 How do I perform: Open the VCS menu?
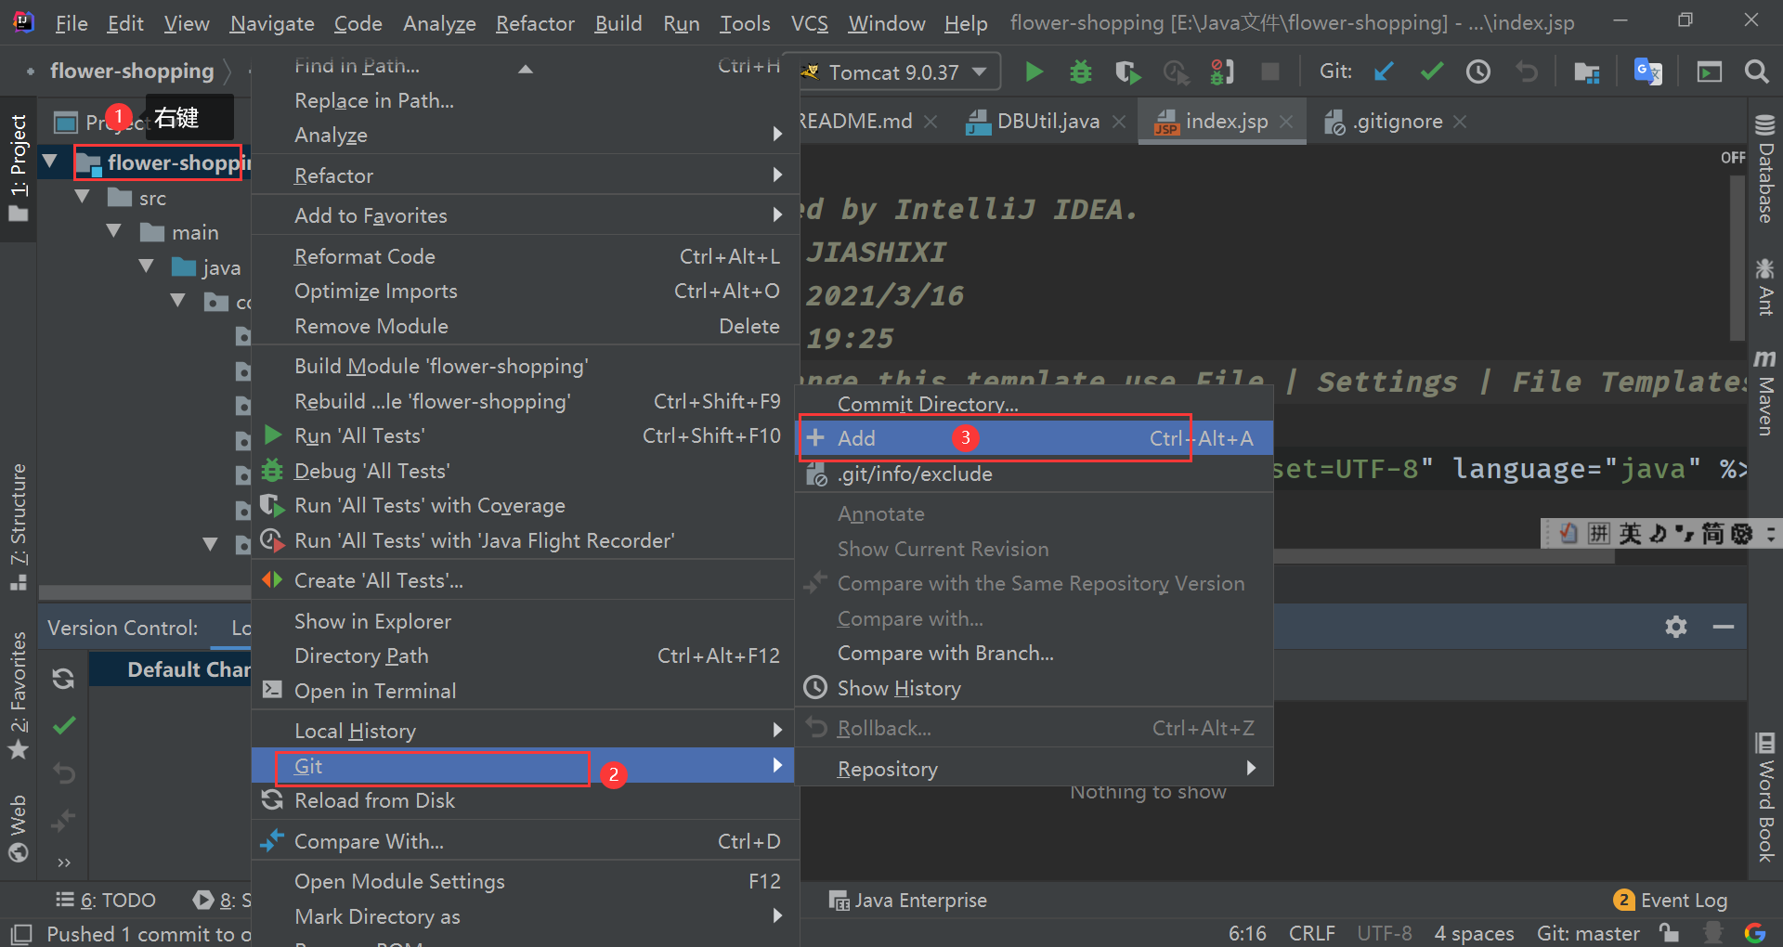pos(809,23)
